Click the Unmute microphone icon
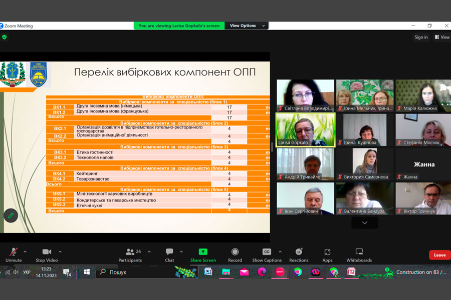Screen dimensions: 451x300 point(13,252)
